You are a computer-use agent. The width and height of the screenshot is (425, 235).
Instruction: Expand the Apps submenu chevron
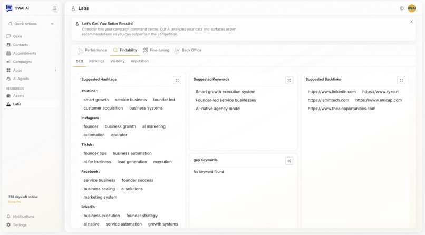[55, 70]
